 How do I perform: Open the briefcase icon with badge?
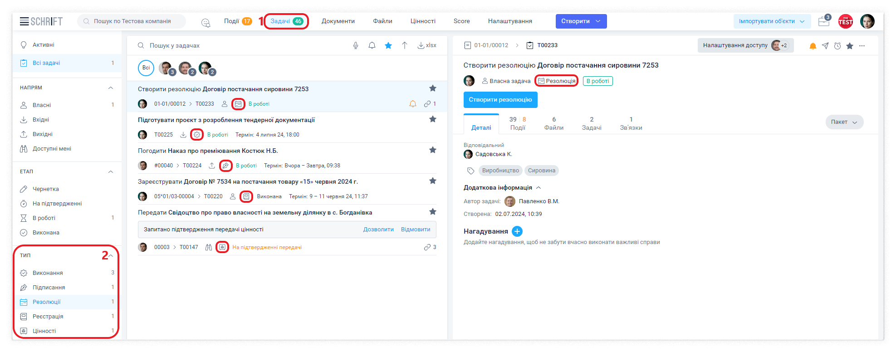pos(823,21)
